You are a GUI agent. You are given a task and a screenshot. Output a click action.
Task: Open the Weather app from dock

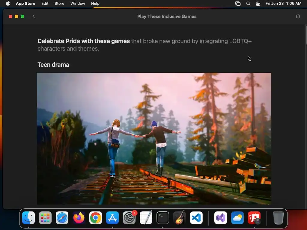(237, 218)
